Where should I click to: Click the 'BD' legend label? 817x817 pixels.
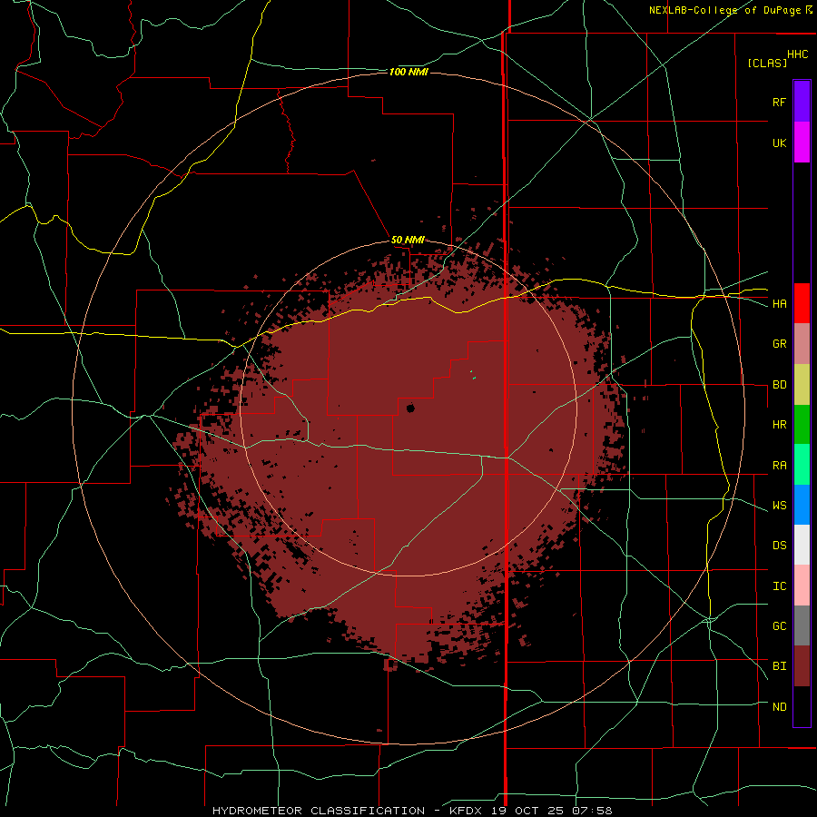tap(779, 385)
